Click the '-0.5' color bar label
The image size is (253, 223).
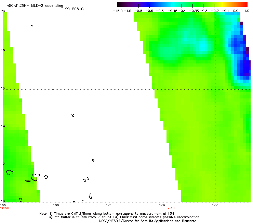[x=160, y=11]
